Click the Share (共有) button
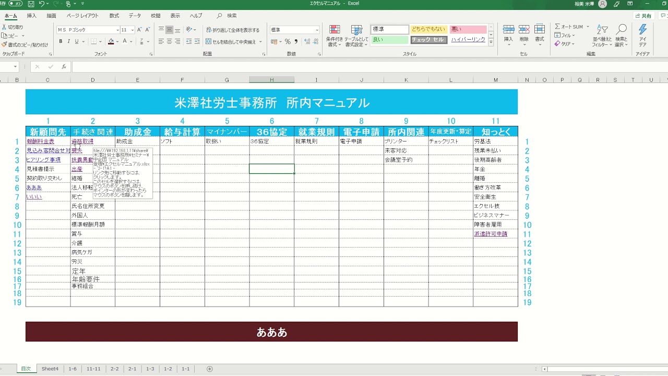The image size is (668, 376). tap(643, 16)
